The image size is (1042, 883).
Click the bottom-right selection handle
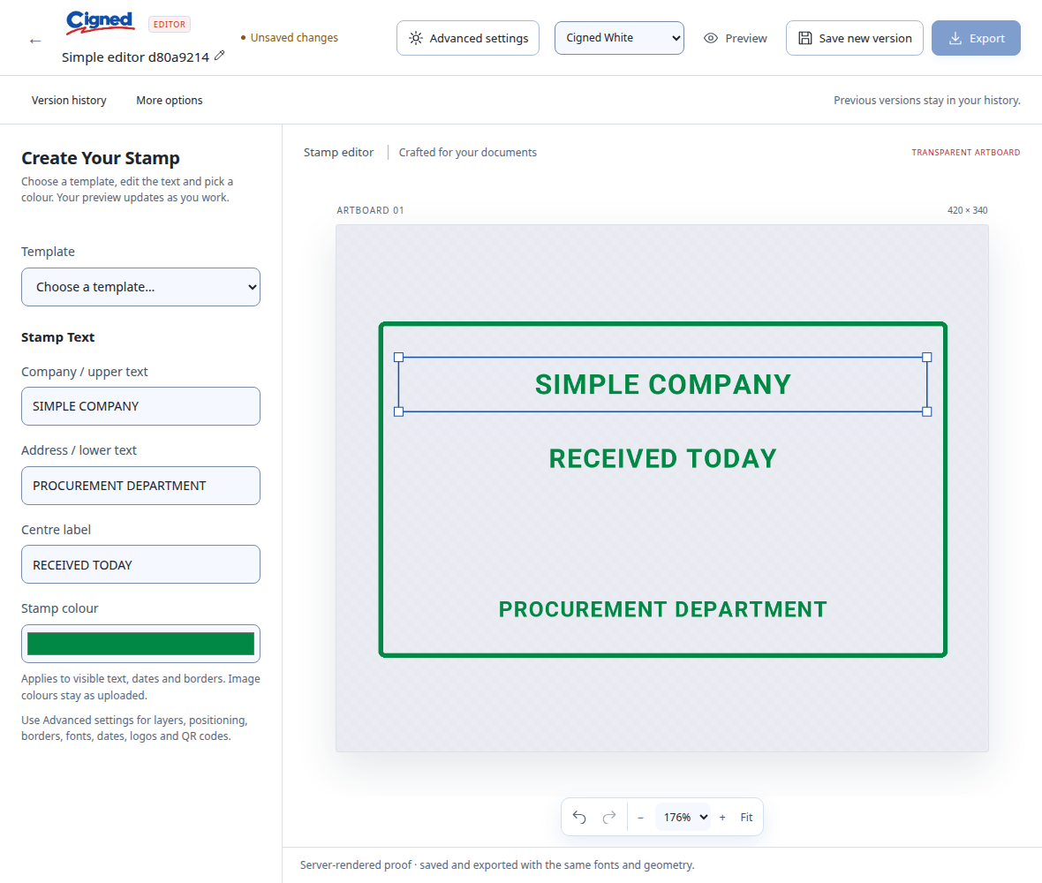927,412
